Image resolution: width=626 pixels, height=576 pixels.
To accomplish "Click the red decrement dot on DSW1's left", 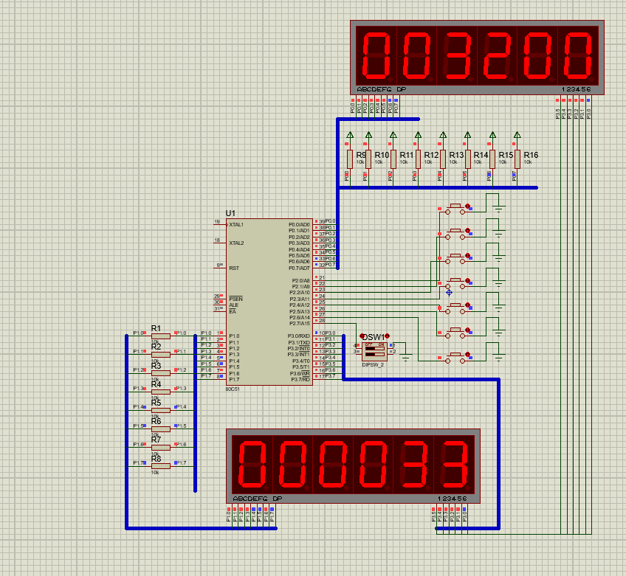I will 362,336.
